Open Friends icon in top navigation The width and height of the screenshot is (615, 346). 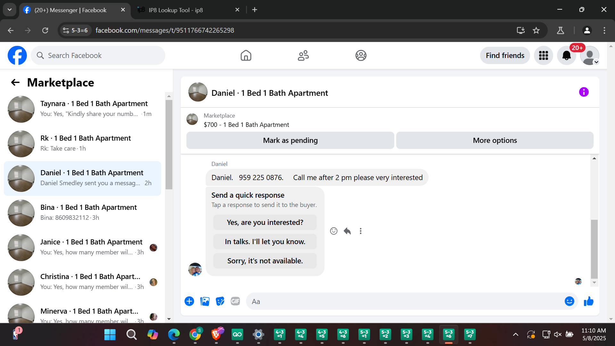303,55
